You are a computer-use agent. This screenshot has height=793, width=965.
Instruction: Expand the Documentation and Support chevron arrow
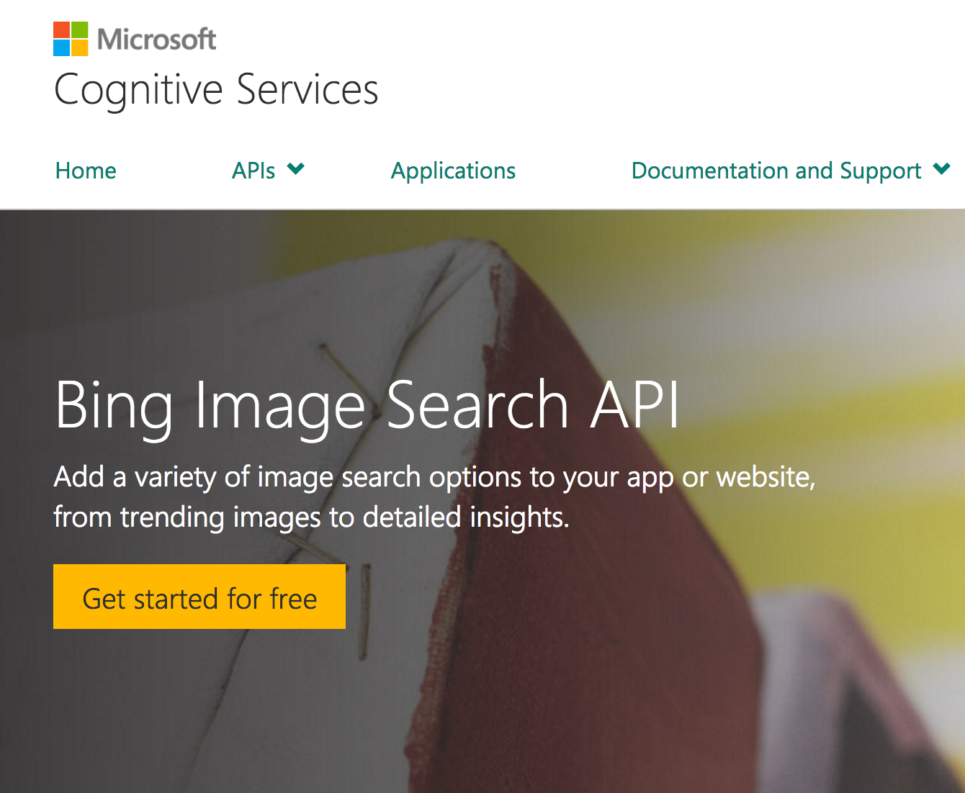(941, 169)
